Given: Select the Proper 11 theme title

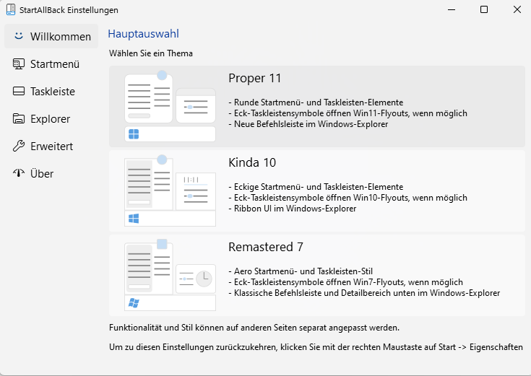Looking at the screenshot, I should click(254, 78).
